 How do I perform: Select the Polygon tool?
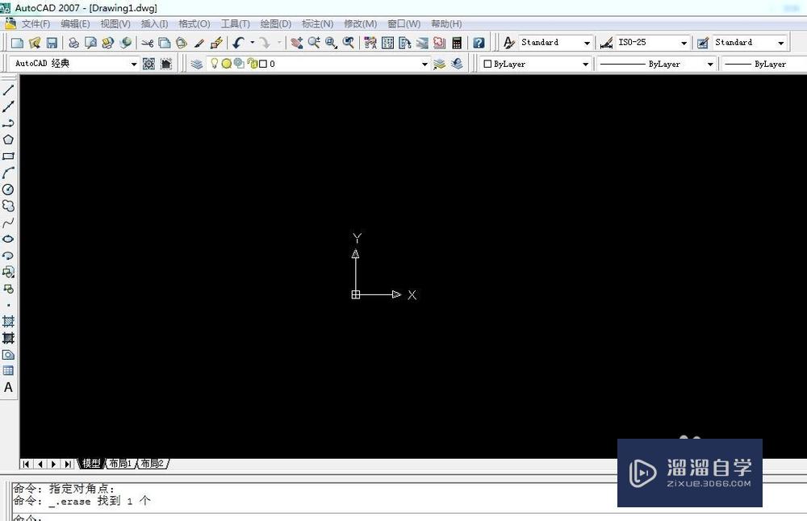click(x=9, y=140)
